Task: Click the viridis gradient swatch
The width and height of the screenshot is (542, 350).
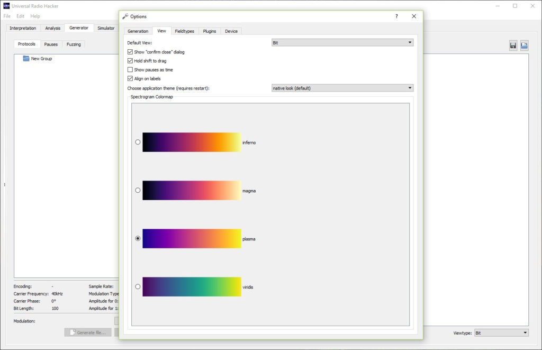Action: point(192,286)
